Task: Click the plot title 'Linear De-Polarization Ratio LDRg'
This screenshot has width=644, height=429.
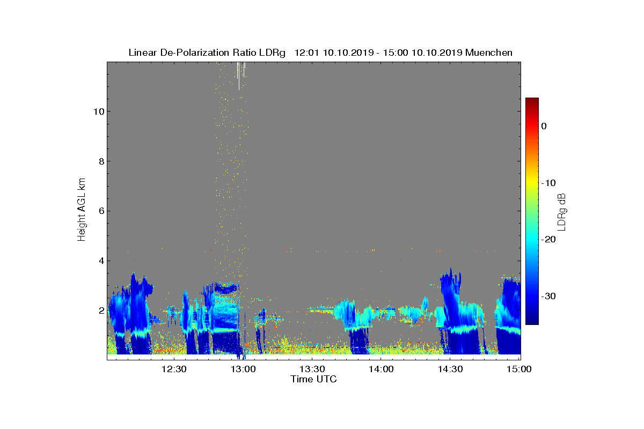Action: (207, 53)
